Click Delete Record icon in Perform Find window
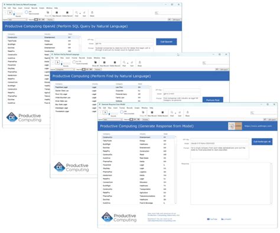The height and width of the screenshot is (233, 280). (x=115, y=63)
